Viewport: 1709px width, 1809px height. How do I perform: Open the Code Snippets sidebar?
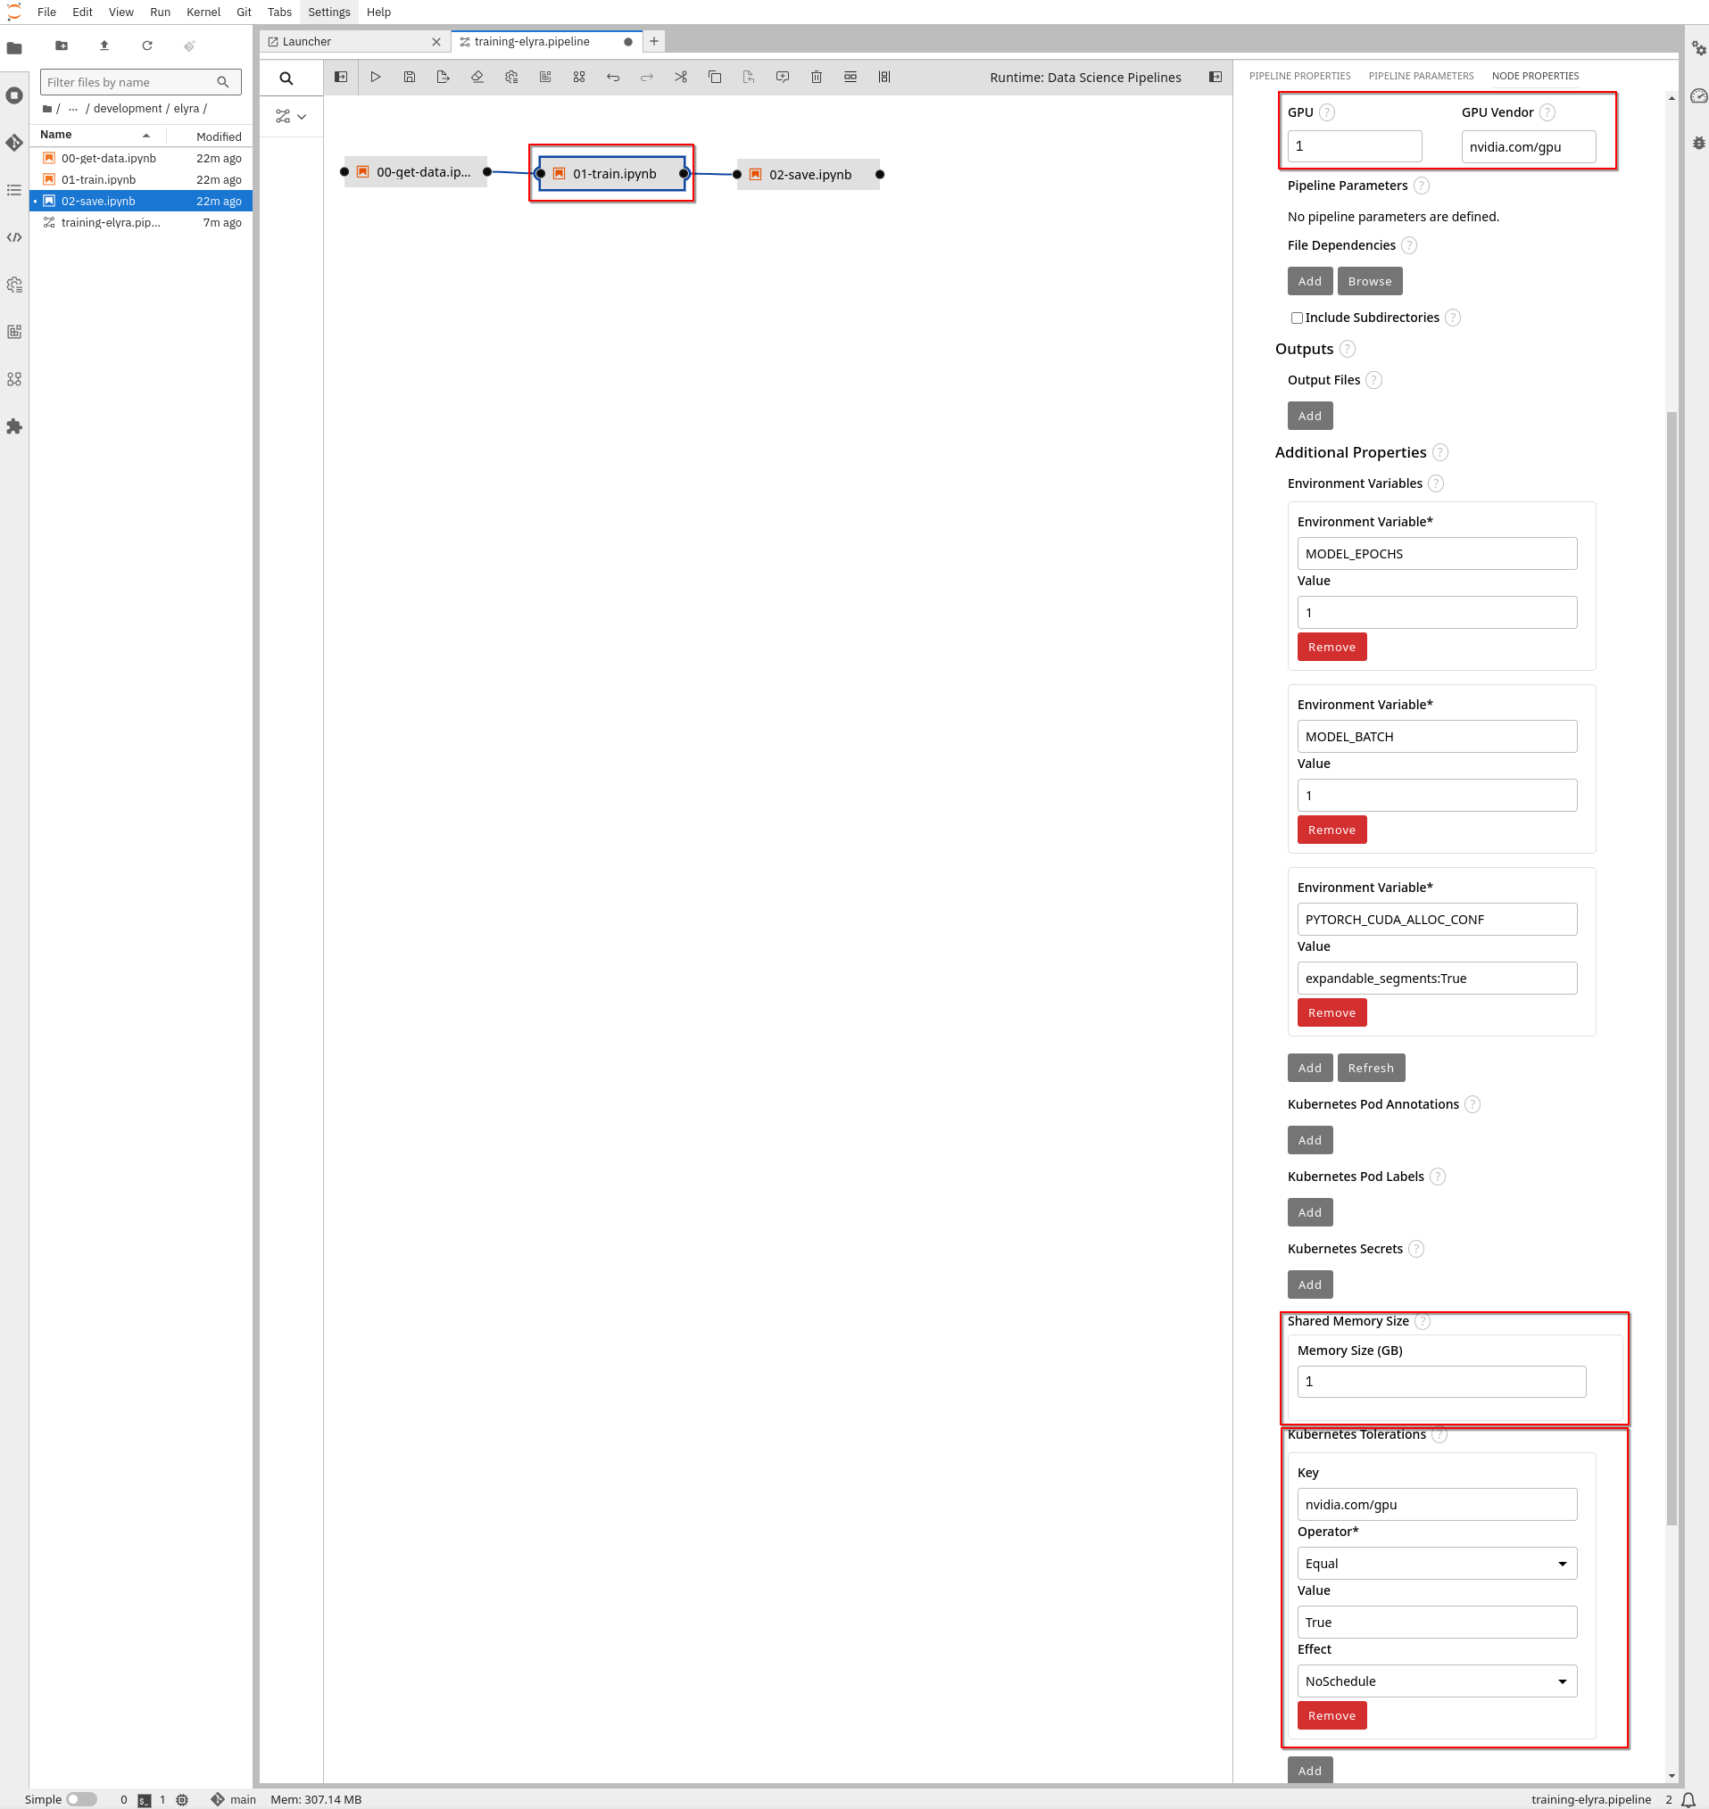[x=14, y=237]
